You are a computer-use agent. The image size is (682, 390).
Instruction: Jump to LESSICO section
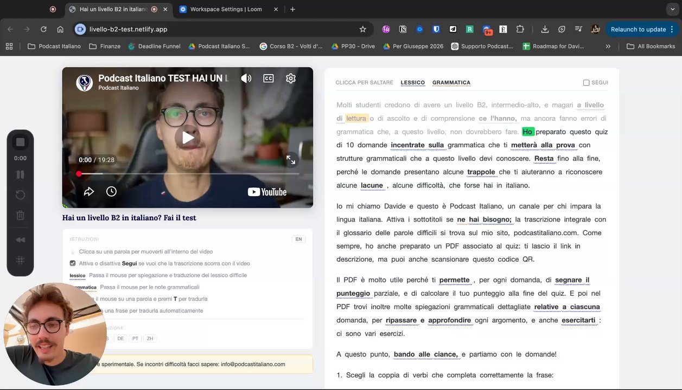point(413,83)
